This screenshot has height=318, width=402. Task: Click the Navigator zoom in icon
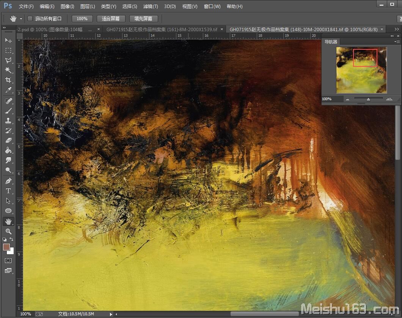(x=389, y=99)
